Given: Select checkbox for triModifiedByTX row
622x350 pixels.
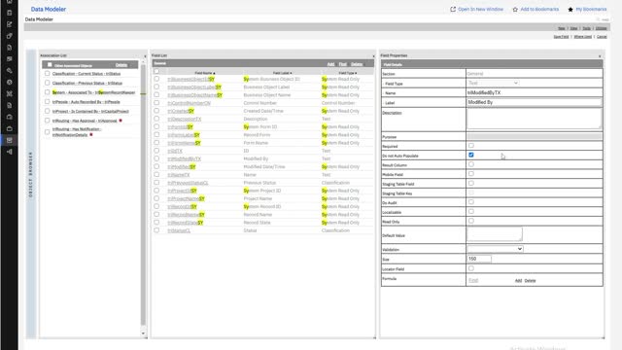Looking at the screenshot, I should click(x=156, y=158).
